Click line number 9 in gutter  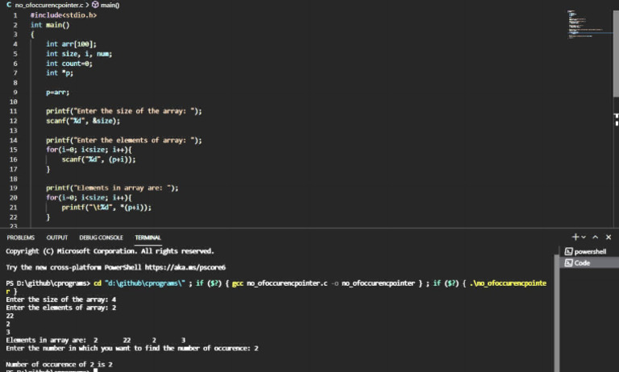[15, 93]
